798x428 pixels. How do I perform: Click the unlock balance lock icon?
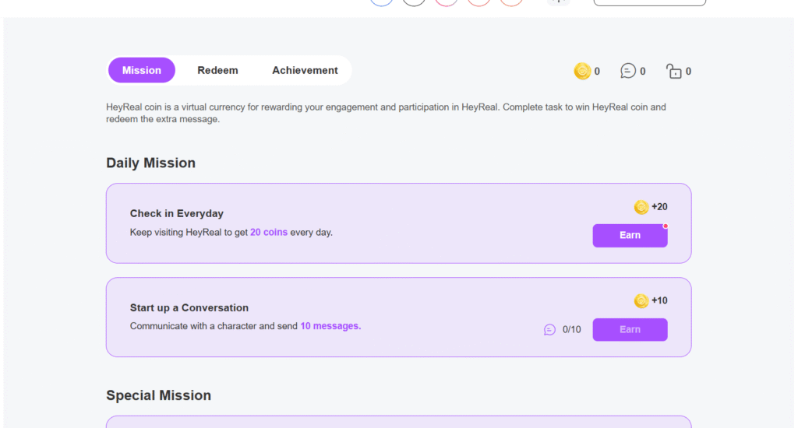tap(674, 71)
